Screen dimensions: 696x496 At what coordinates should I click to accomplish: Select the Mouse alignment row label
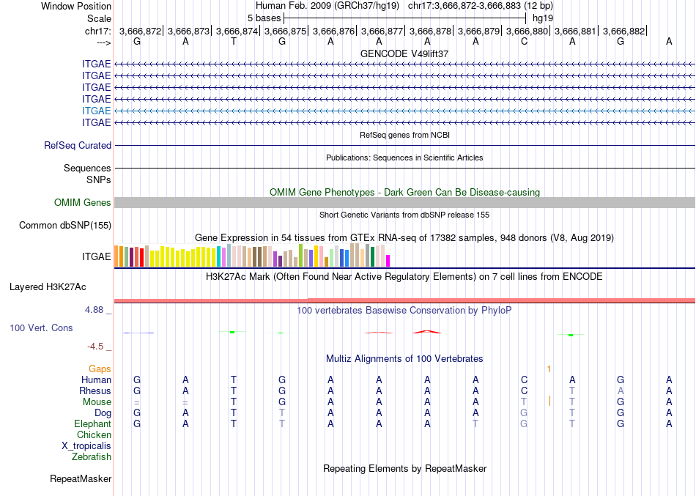97,402
